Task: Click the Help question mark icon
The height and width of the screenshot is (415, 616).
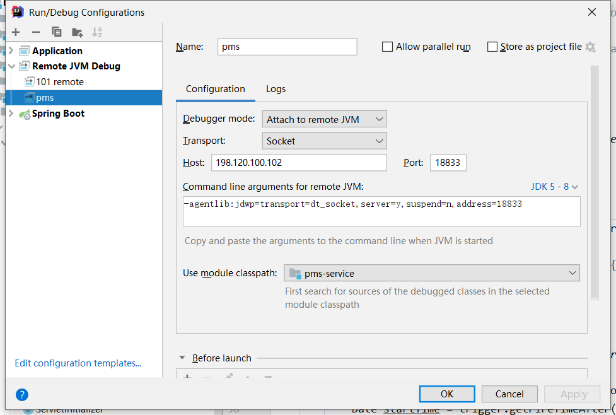Action: pyautogui.click(x=22, y=395)
